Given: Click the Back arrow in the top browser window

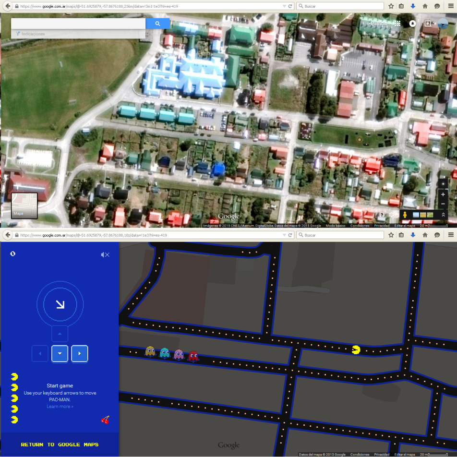Looking at the screenshot, I should (8, 6).
